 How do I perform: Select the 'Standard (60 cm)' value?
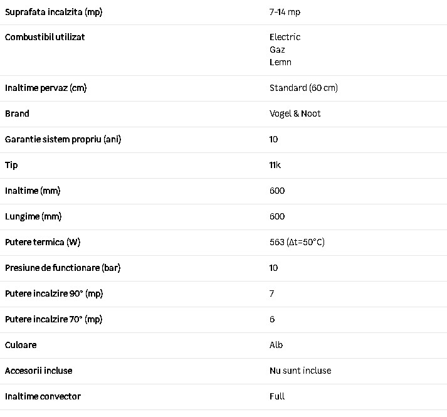[303, 88]
